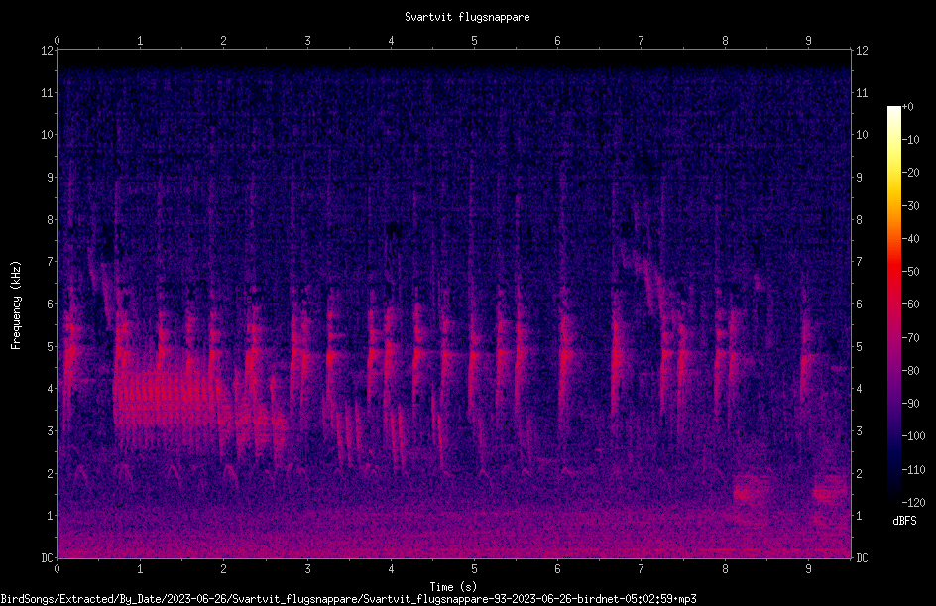Click '5' on the bottom time axis
Image resolution: width=936 pixels, height=606 pixels.
tap(475, 569)
